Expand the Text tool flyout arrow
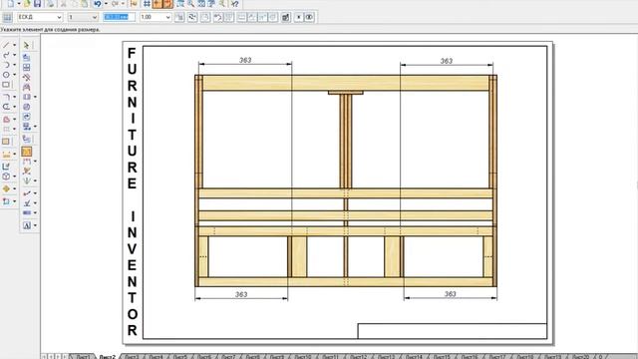The height and width of the screenshot is (359, 638). pyautogui.click(x=35, y=225)
